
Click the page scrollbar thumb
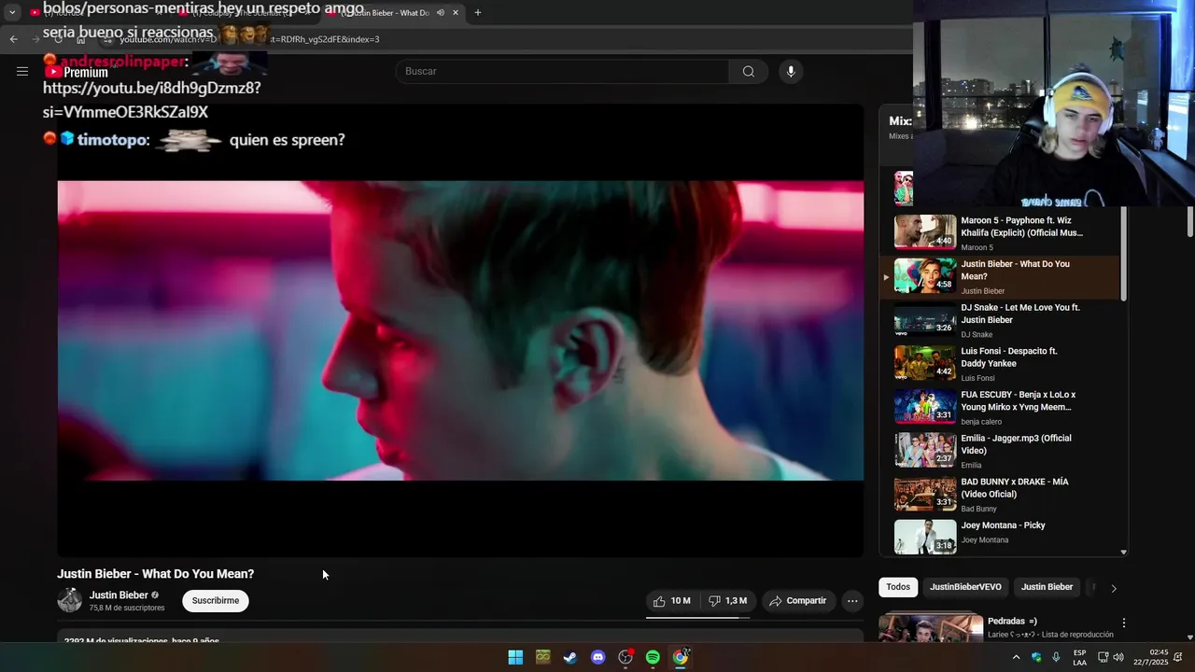pyautogui.click(x=1190, y=220)
